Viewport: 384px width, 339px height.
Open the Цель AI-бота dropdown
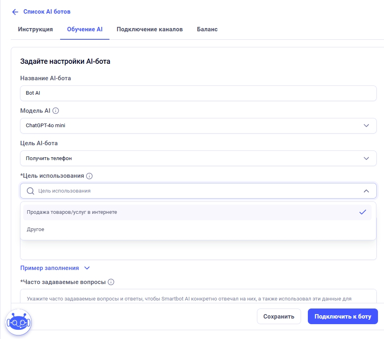(x=198, y=158)
